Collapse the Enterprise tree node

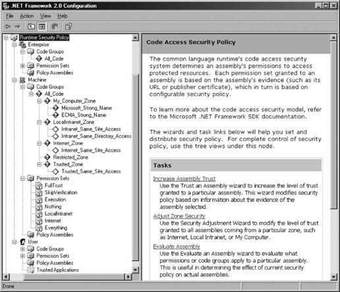click(14, 45)
